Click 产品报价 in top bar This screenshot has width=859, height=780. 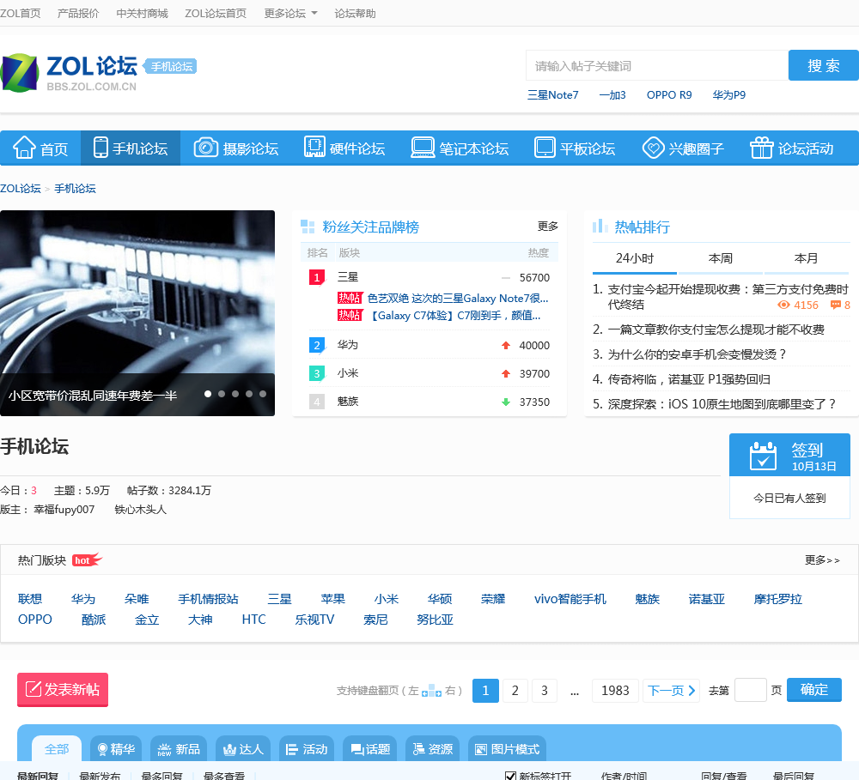coord(78,13)
